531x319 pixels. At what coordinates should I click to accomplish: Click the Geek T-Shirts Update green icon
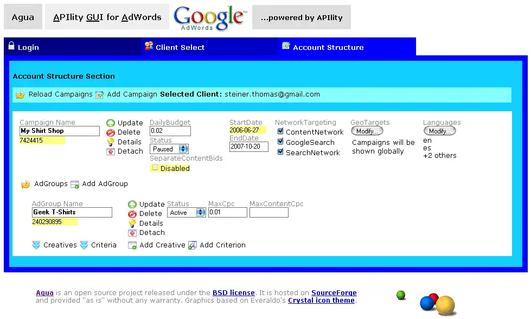tap(132, 204)
